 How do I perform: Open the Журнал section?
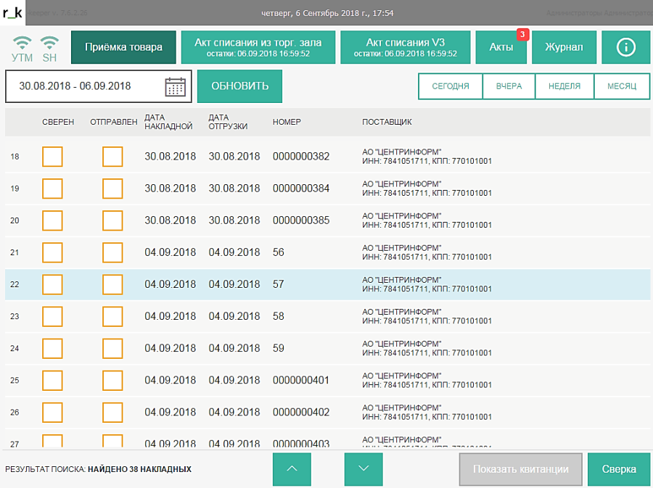[x=564, y=47]
